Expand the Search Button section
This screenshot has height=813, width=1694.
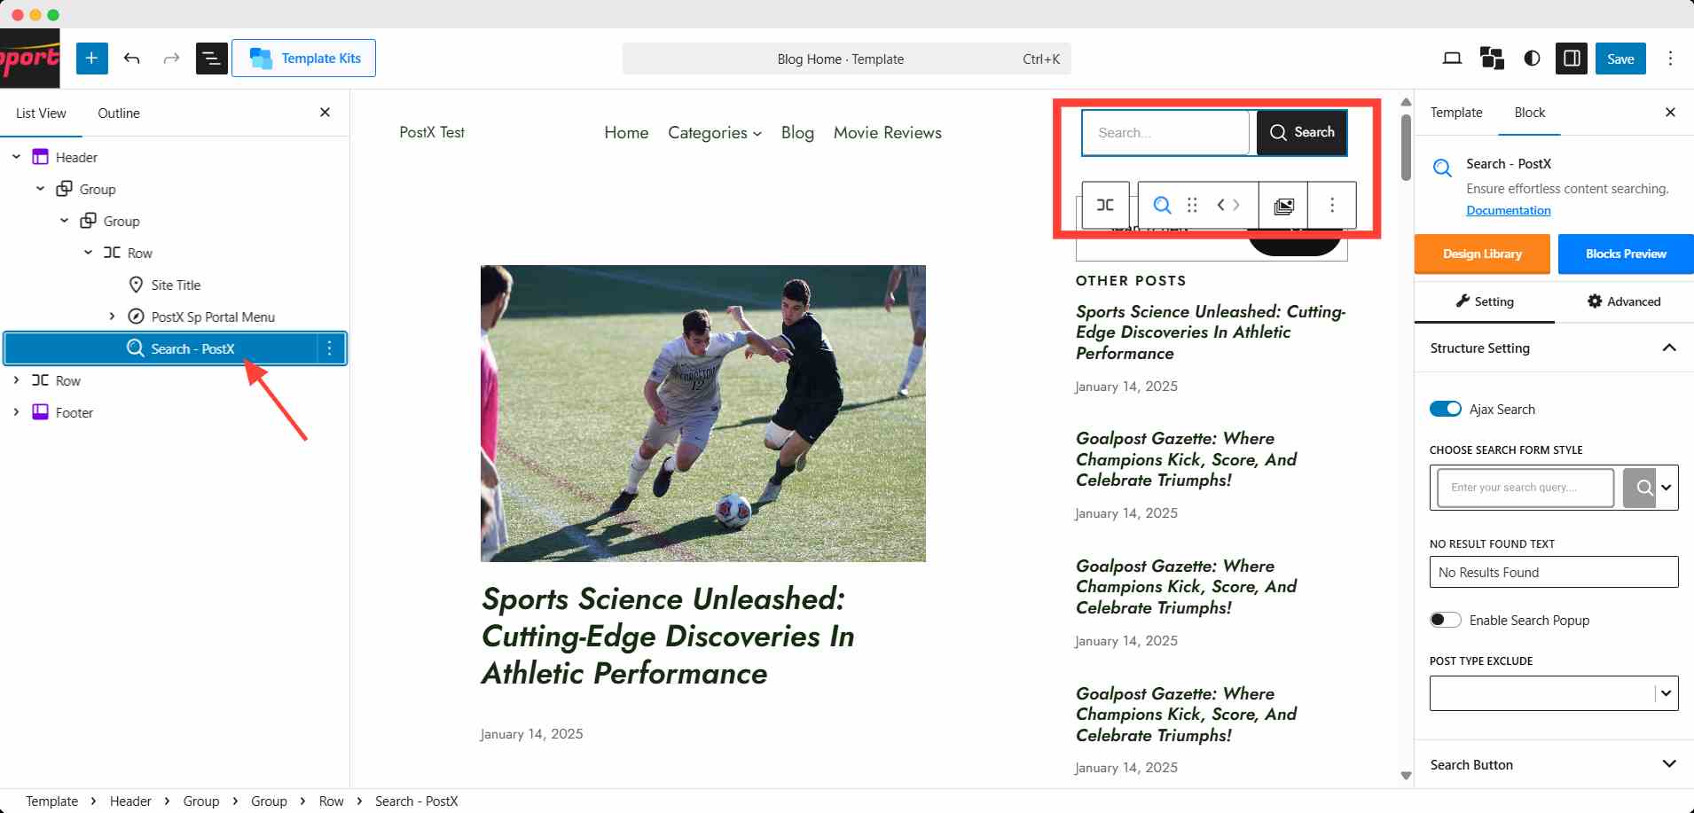click(1668, 764)
